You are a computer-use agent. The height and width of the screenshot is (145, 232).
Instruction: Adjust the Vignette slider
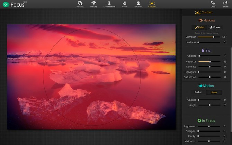coord(209,62)
